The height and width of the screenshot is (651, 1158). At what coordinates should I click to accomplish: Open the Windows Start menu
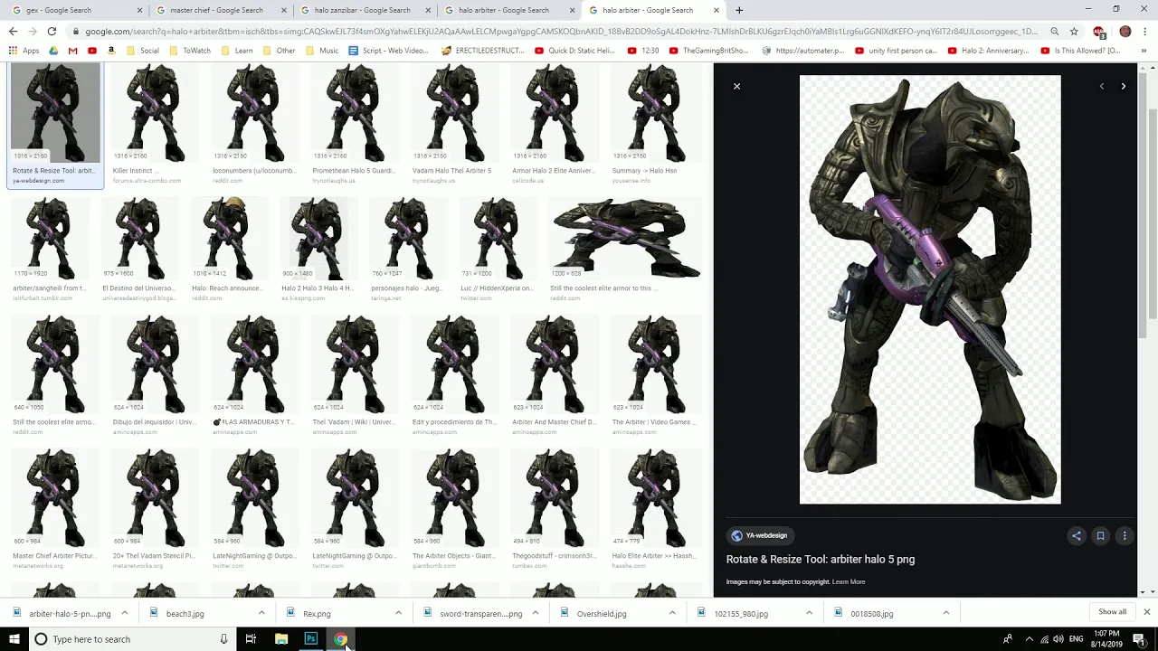(14, 639)
